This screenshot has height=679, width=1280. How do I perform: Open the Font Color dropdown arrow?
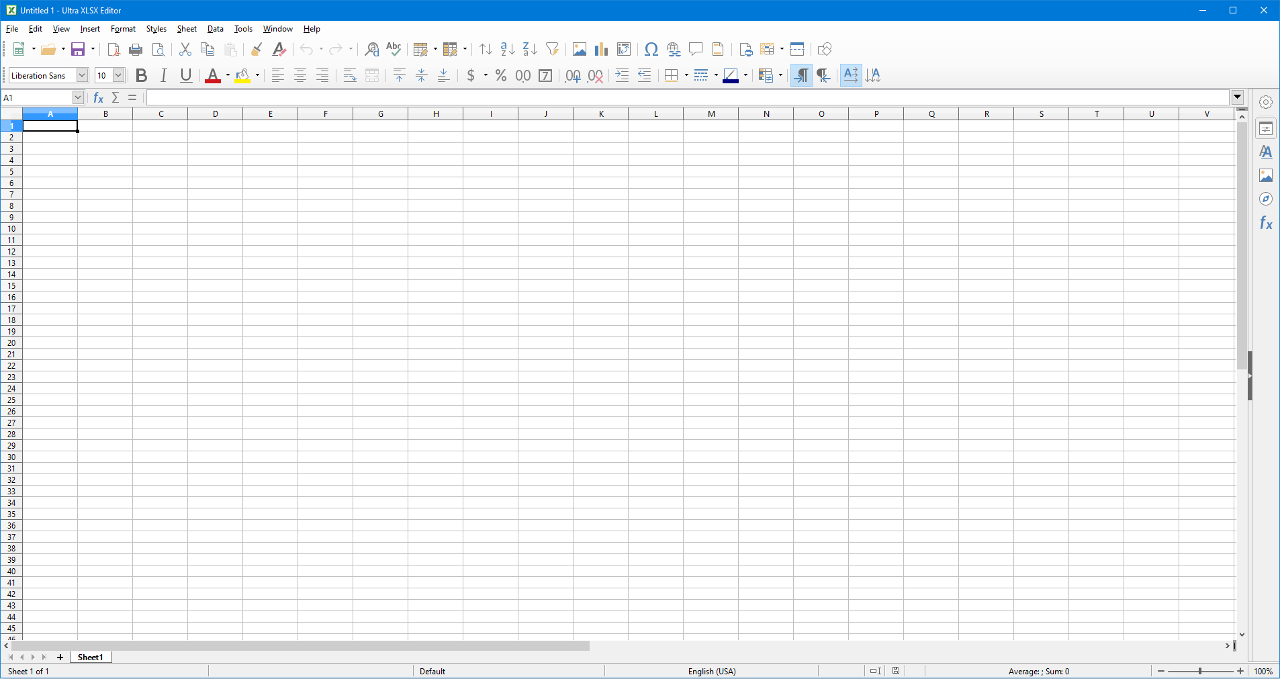(228, 75)
